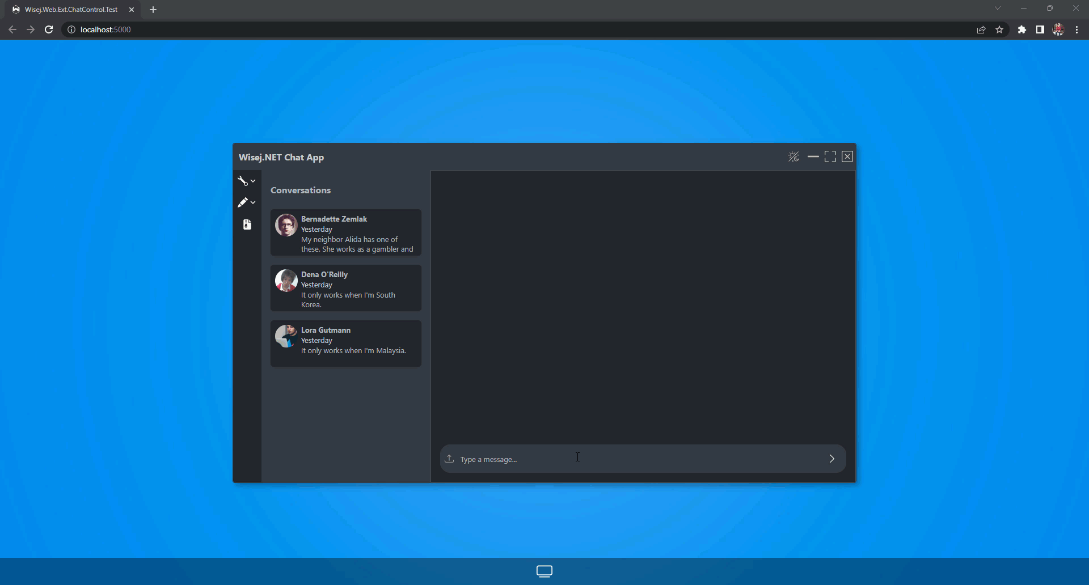Toggle light/dark theme in chat window title bar
The width and height of the screenshot is (1089, 585).
[793, 157]
